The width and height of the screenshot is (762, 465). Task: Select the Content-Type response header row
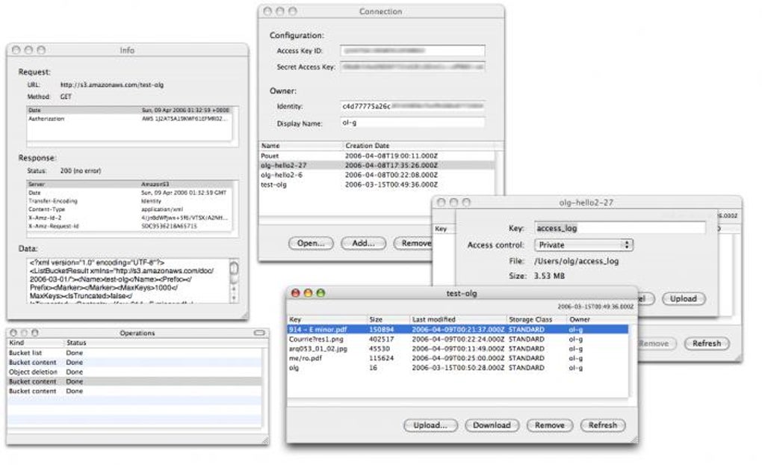129,209
